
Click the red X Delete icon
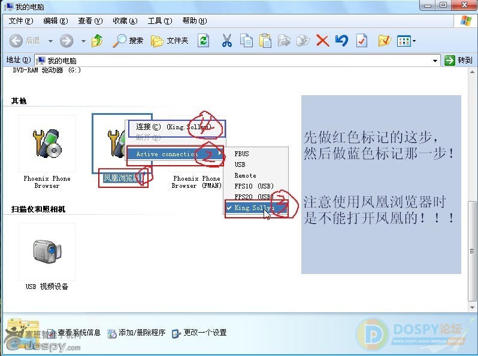click(x=322, y=41)
